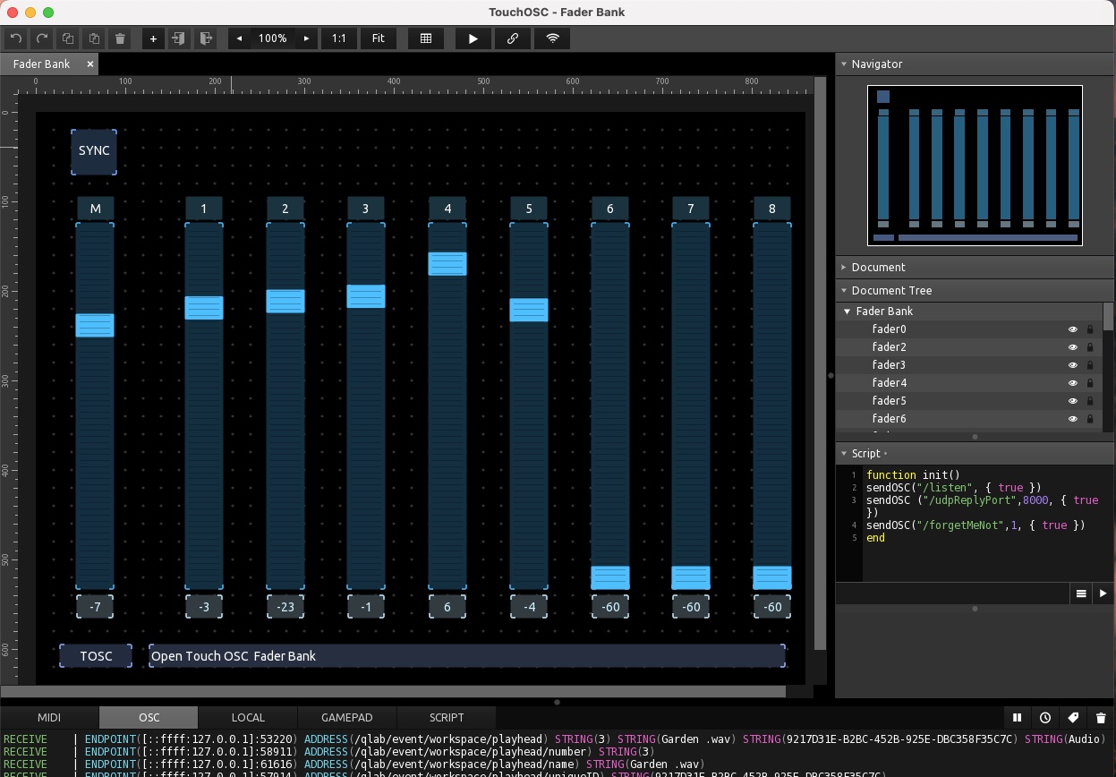Clear the log with trash icon
The width and height of the screenshot is (1116, 777).
(x=1101, y=717)
